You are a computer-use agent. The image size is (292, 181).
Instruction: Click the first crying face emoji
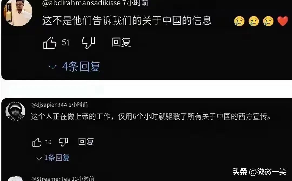click(239, 21)
